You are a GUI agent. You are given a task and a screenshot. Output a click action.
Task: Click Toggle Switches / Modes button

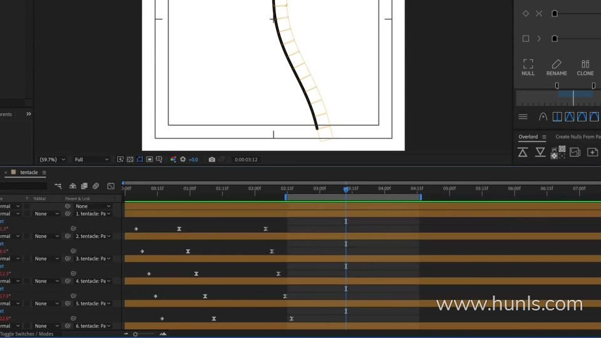pos(27,334)
